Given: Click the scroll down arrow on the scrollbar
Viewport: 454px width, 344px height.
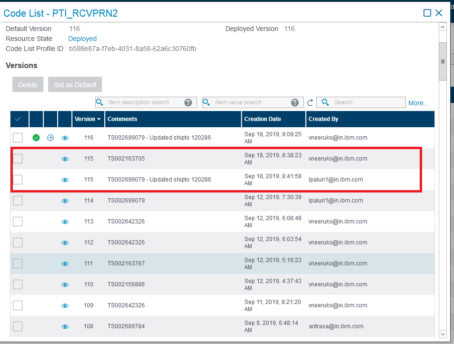Looking at the screenshot, I should point(443,334).
